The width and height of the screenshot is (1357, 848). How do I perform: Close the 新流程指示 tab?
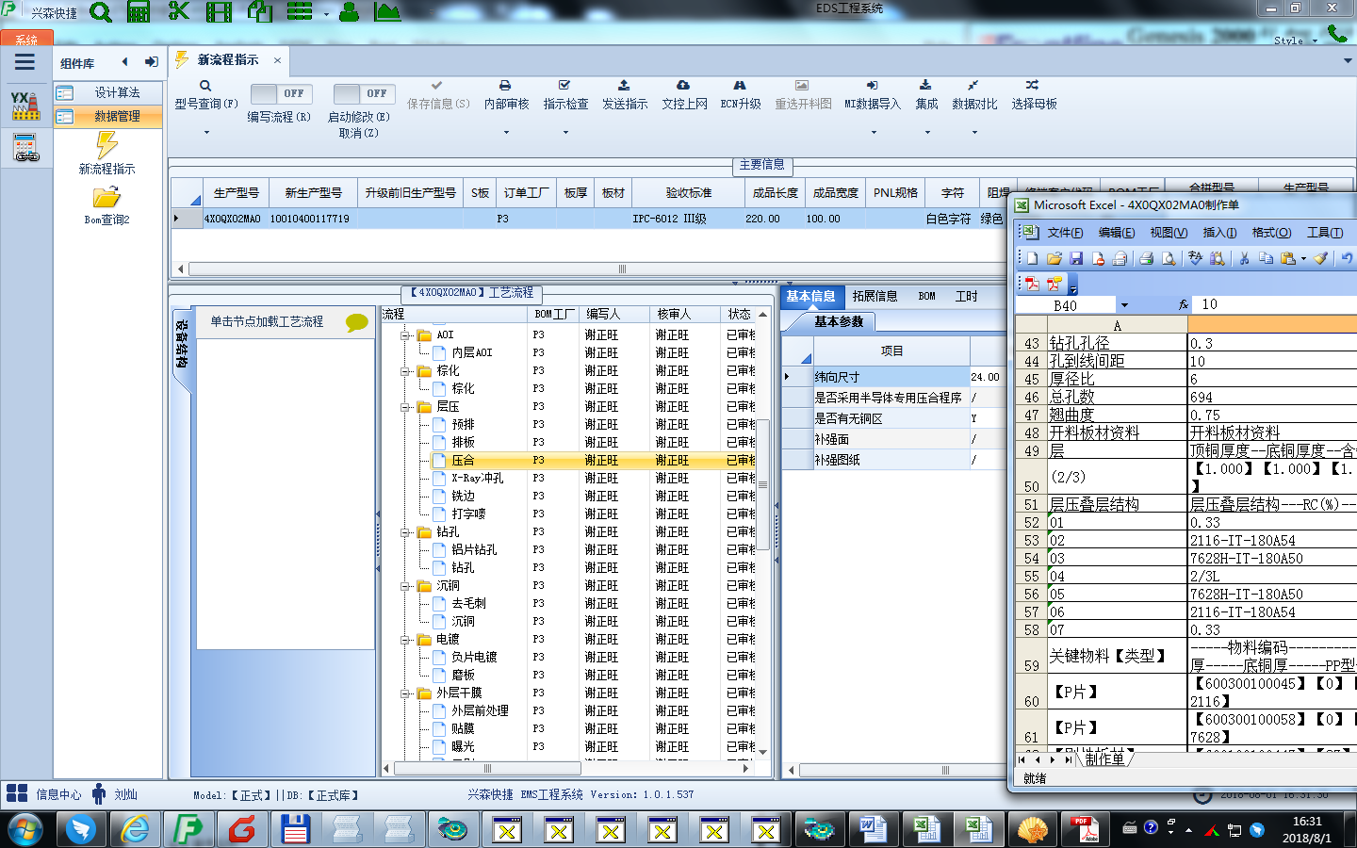tap(277, 60)
